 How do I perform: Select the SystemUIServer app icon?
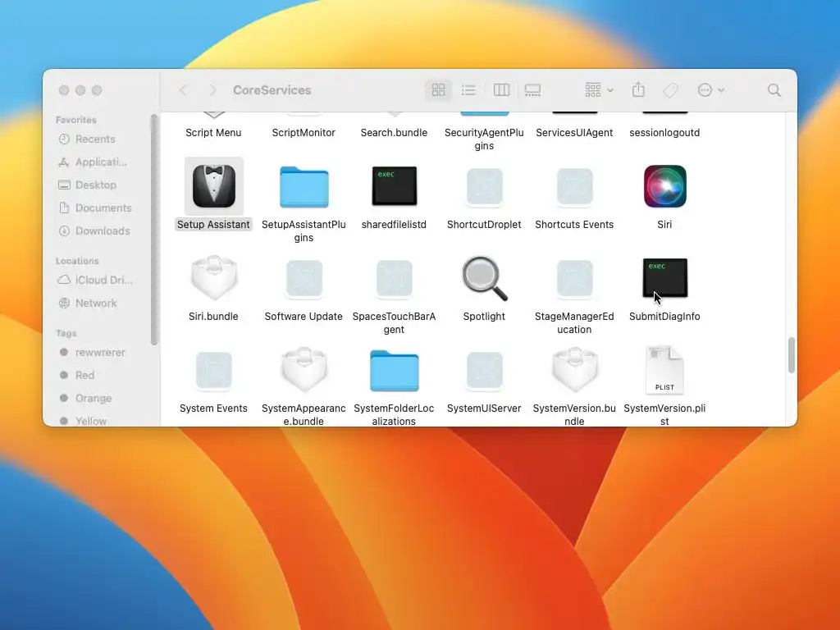(x=484, y=371)
